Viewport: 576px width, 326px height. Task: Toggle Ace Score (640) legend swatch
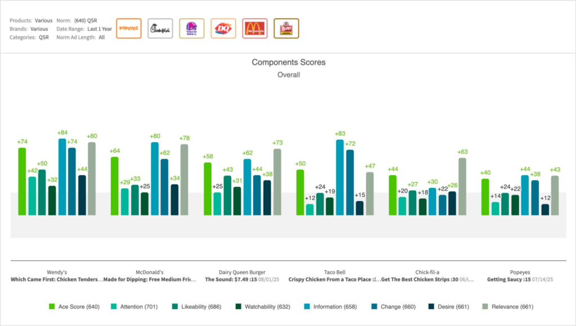(52, 306)
